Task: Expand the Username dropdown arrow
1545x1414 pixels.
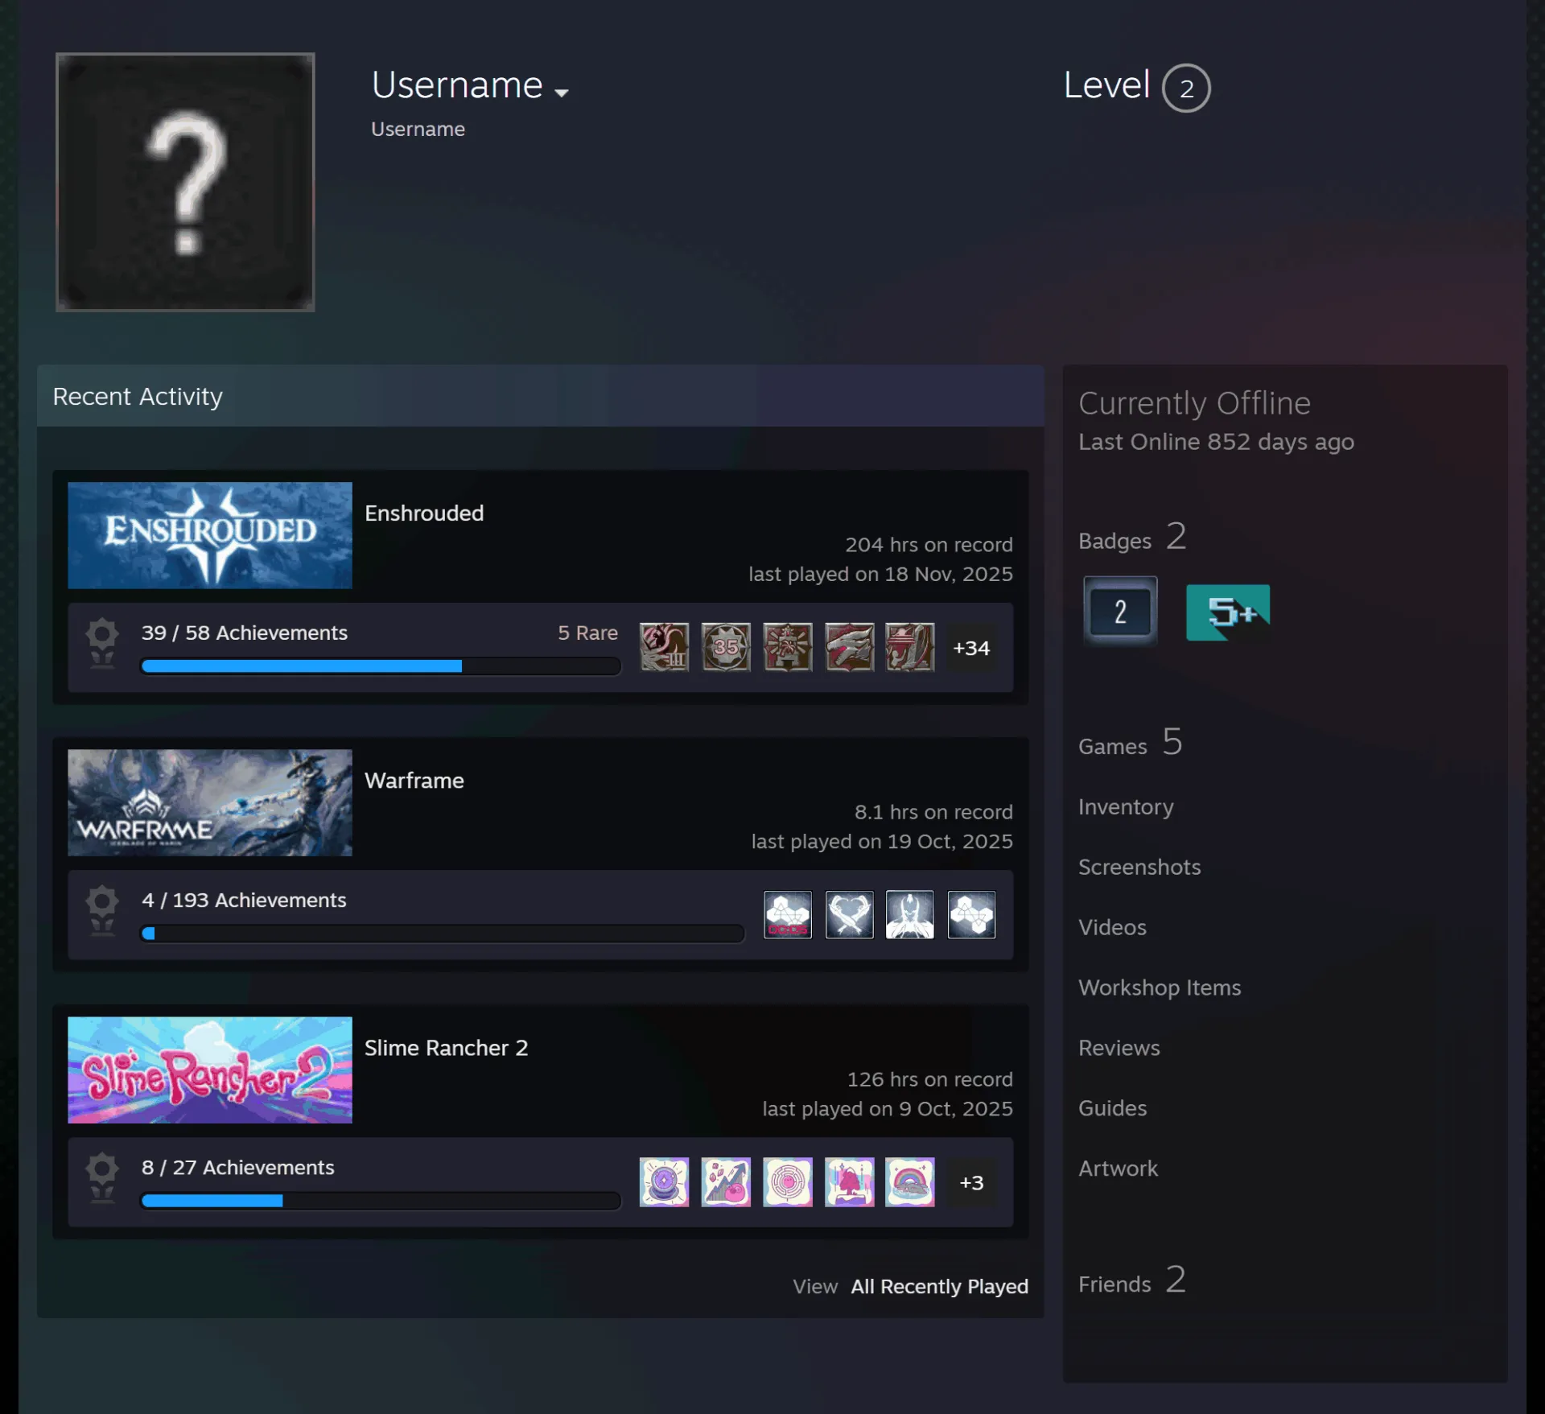Action: click(562, 93)
